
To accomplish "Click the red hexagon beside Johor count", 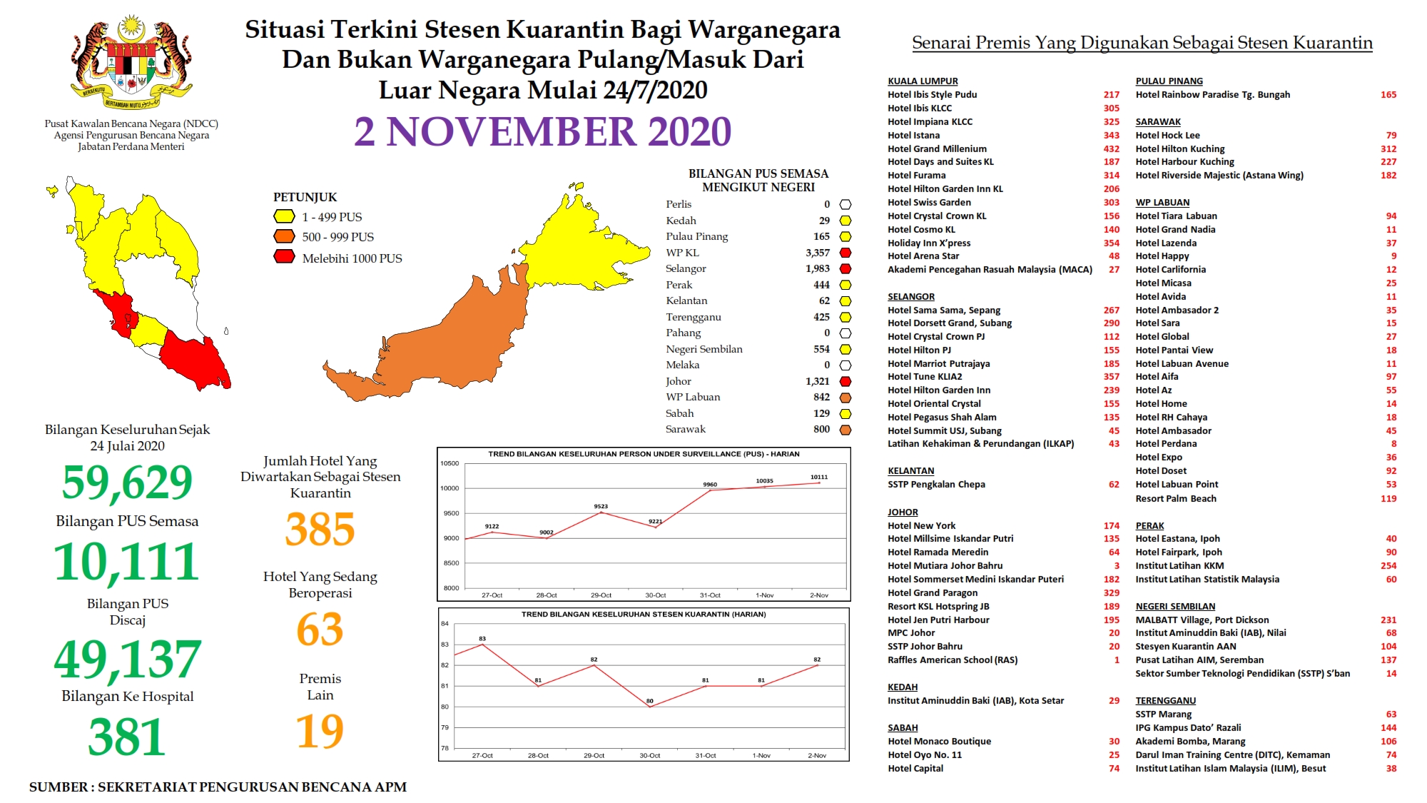I will point(845,382).
